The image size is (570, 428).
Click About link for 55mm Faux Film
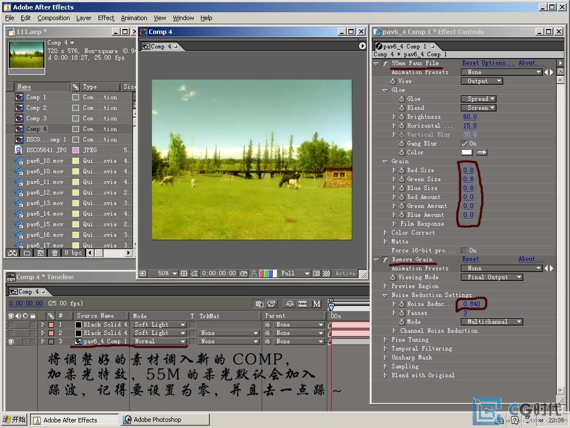[x=530, y=63]
